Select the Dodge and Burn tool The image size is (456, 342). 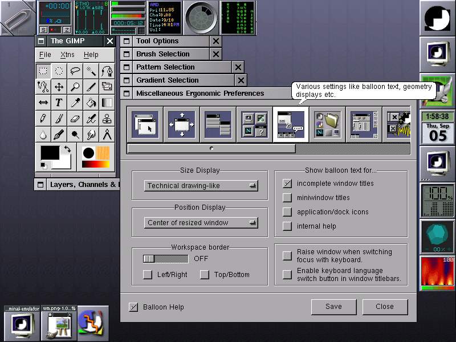tap(75, 135)
